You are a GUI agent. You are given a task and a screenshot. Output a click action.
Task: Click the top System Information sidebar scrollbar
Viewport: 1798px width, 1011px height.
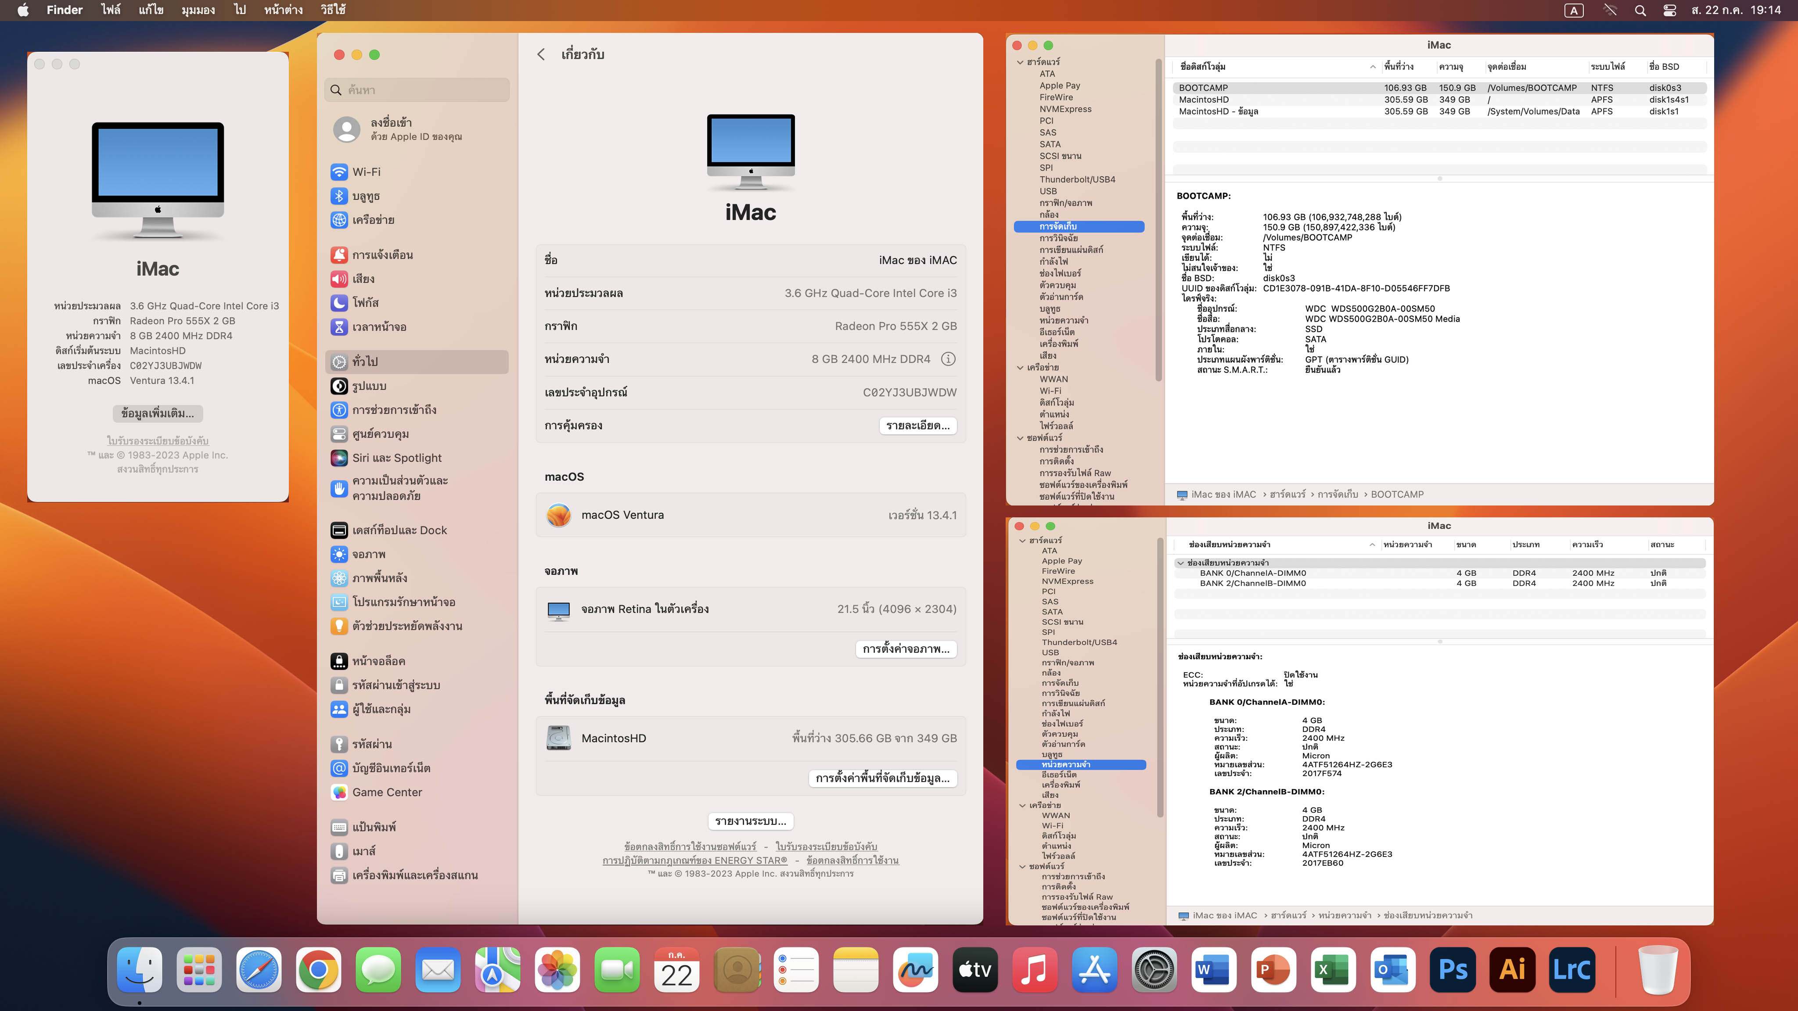pyautogui.click(x=1159, y=220)
